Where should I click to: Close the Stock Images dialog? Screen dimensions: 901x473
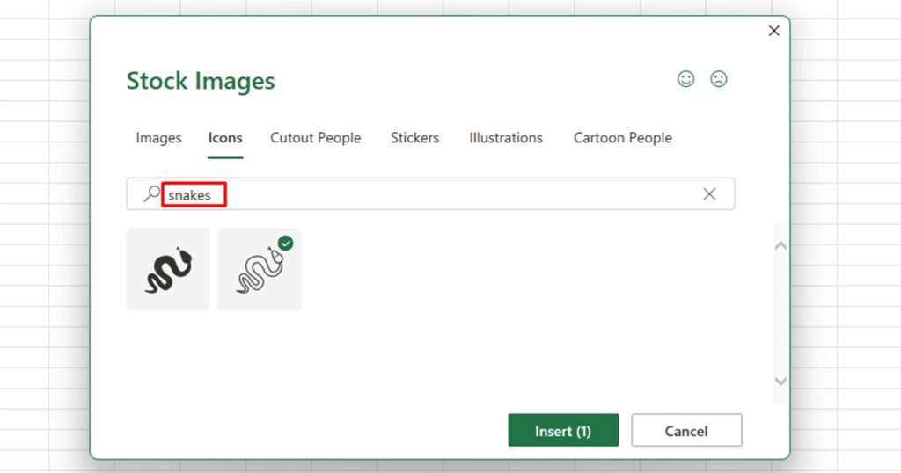(x=774, y=31)
